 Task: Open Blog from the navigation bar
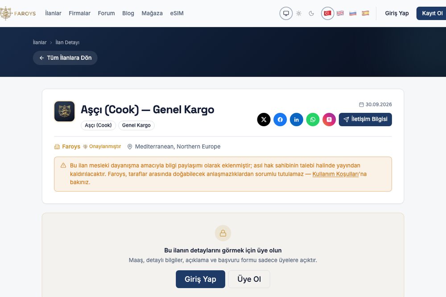(128, 13)
